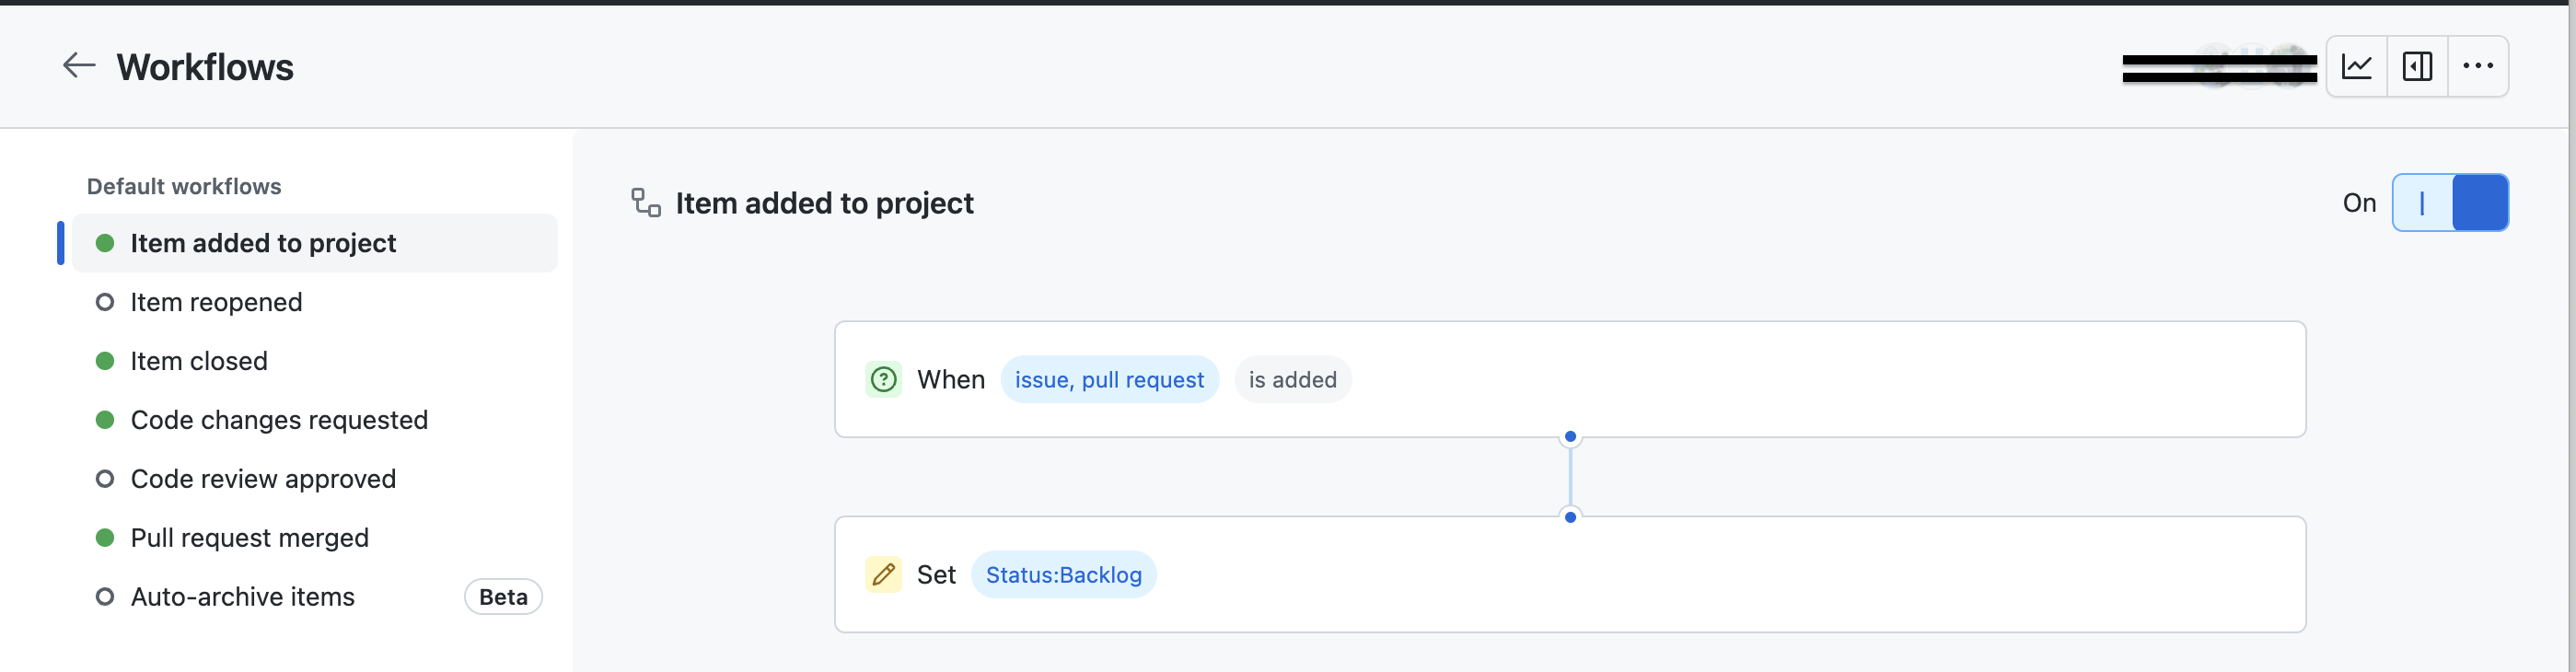Click the green When trigger icon
Image resolution: width=2576 pixels, height=672 pixels.
pos(883,380)
